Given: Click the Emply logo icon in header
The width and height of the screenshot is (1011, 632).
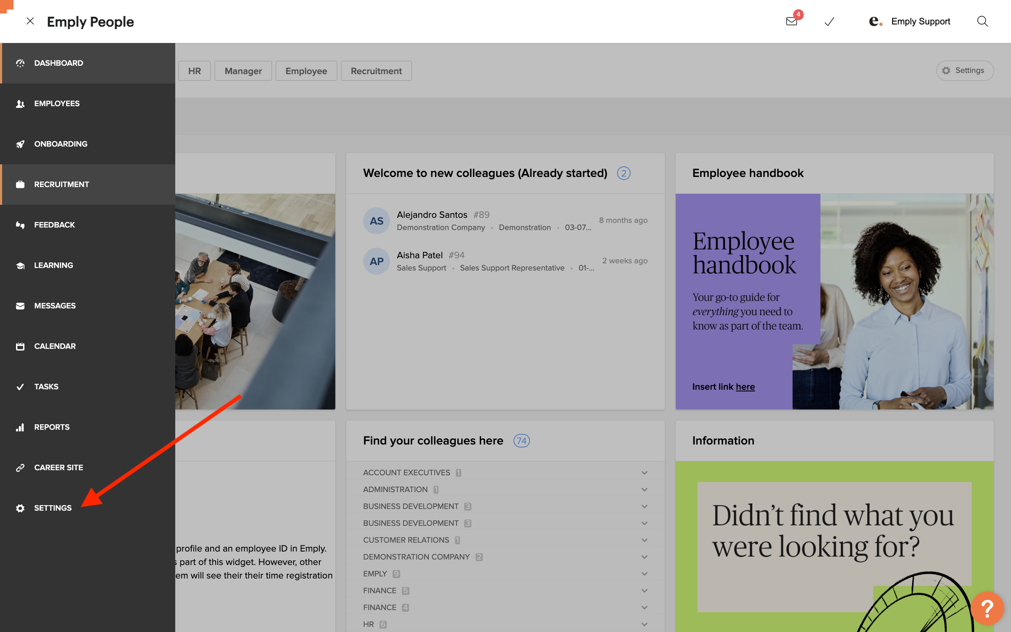Looking at the screenshot, I should [x=876, y=21].
